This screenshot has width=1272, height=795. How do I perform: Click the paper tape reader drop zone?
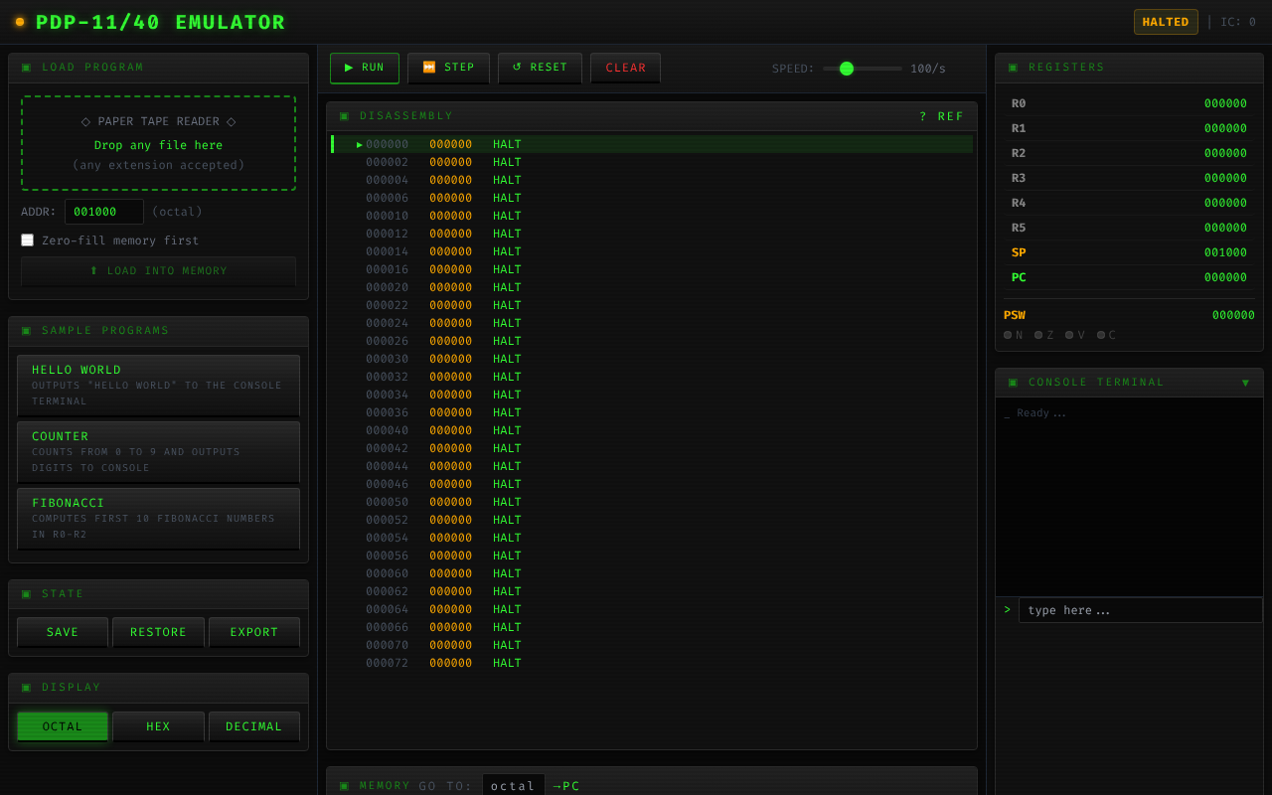point(158,143)
